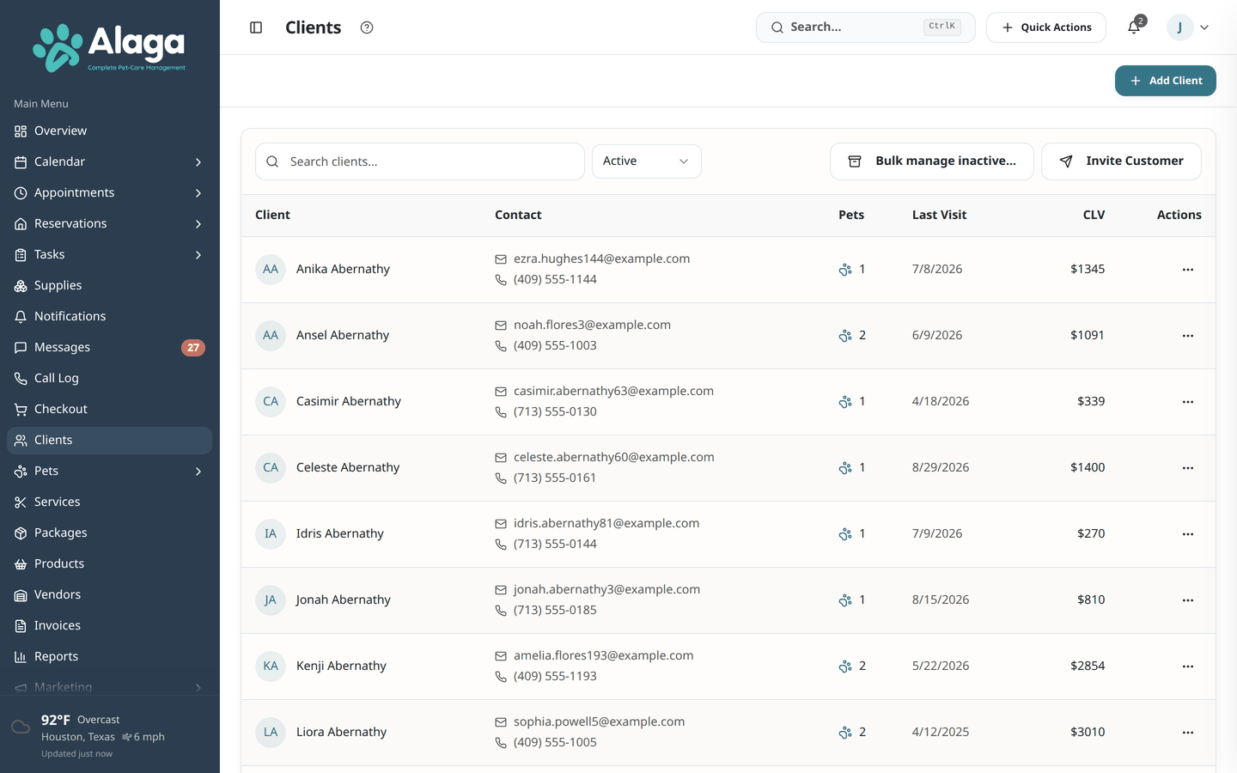Open Invoices in the sidebar

coord(109,626)
